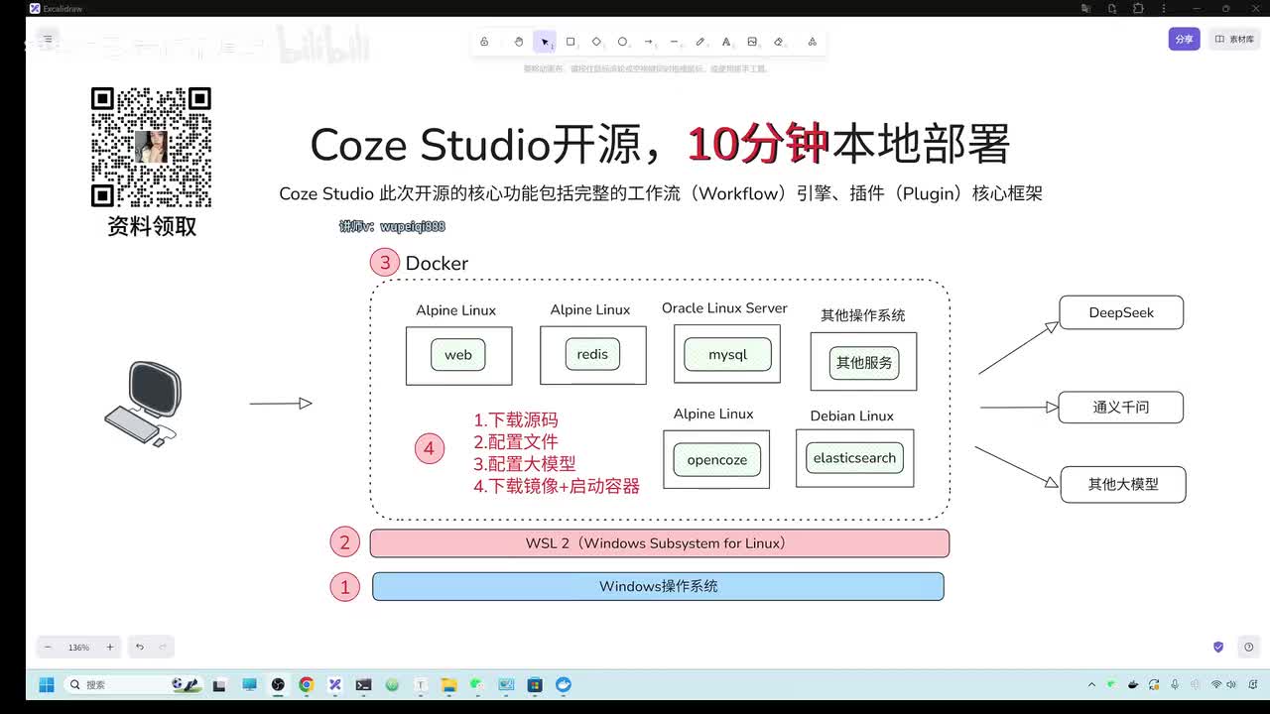
Task: Open the notification bell tray icon
Action: pos(1255,684)
